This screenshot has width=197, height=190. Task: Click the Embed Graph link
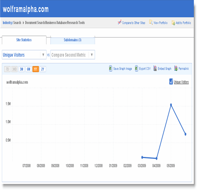coord(165,69)
